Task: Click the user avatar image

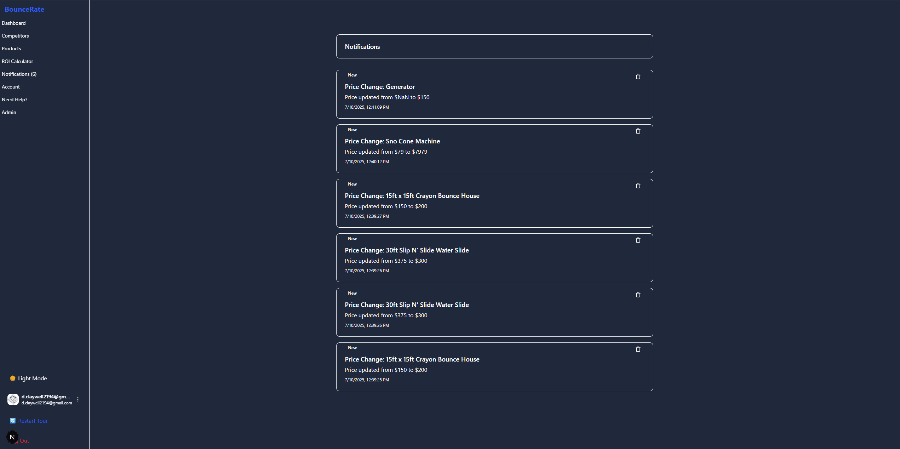Action: [13, 399]
